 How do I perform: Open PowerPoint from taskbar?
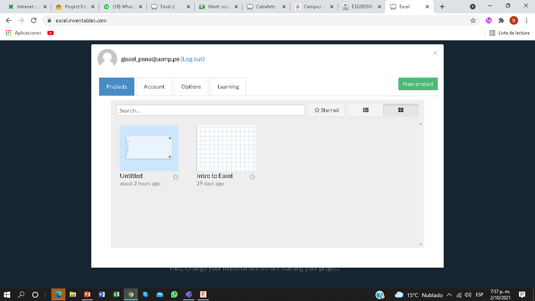point(87,294)
